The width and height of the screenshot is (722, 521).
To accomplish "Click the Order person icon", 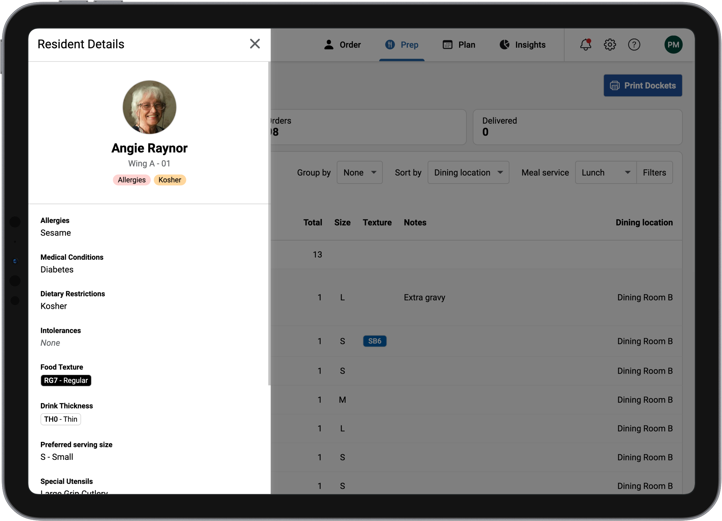I will [329, 45].
